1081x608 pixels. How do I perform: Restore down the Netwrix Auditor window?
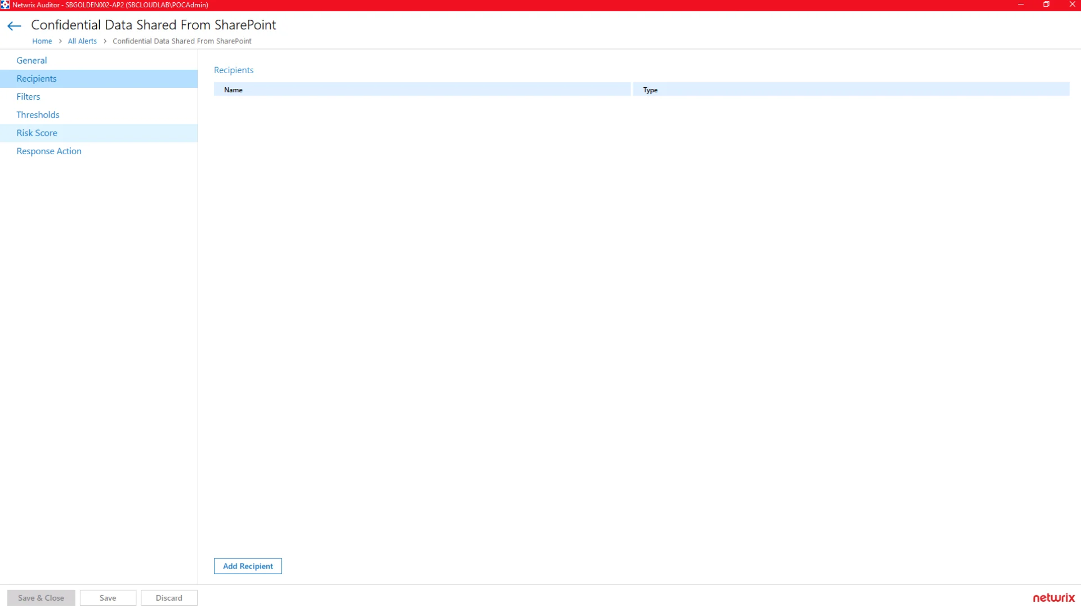[1046, 5]
